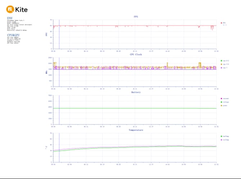Click the Temperature chart title
Screen dimensions: 241x179
click(x=136, y=130)
